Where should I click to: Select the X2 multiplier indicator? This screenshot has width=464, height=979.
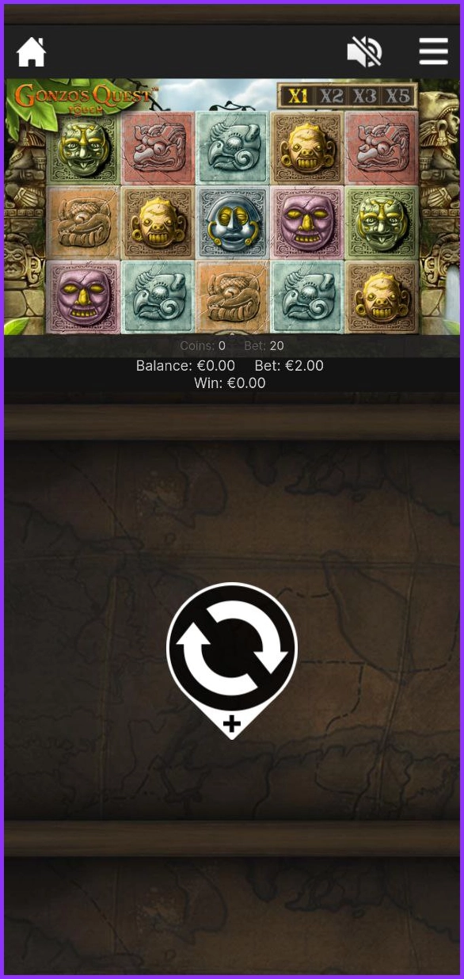click(332, 96)
